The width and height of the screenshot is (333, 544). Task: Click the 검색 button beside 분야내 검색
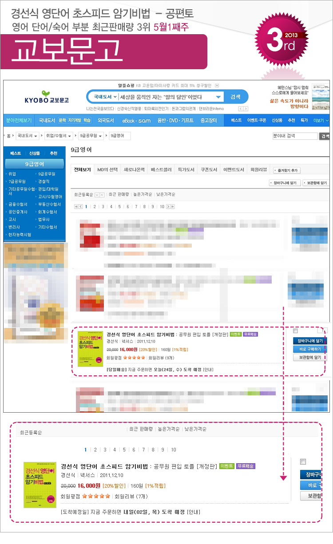325,136
